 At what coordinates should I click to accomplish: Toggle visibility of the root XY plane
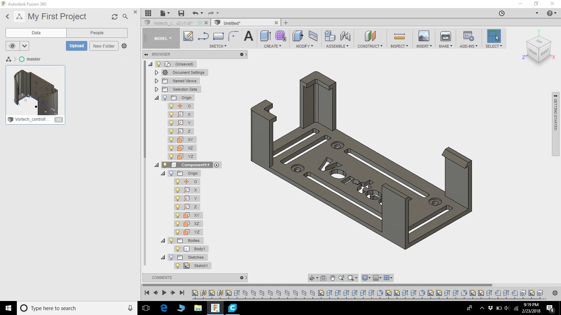tap(171, 140)
